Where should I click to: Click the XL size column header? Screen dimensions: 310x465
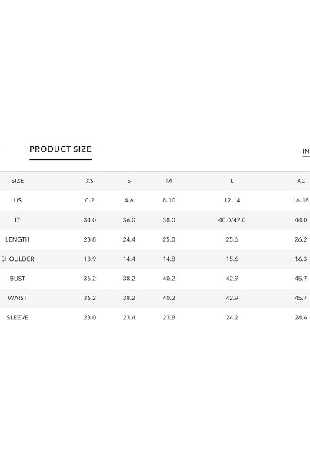point(301,181)
